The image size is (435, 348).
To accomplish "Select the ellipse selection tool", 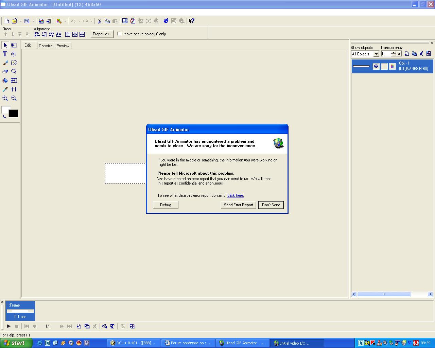I will [x=14, y=54].
